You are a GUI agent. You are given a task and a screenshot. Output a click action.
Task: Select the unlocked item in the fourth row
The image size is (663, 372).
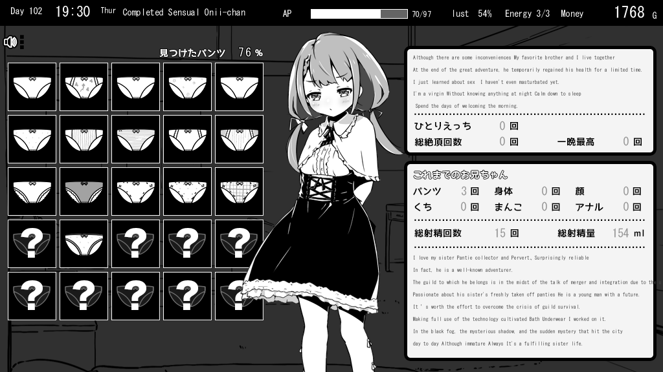pyautogui.click(x=84, y=243)
